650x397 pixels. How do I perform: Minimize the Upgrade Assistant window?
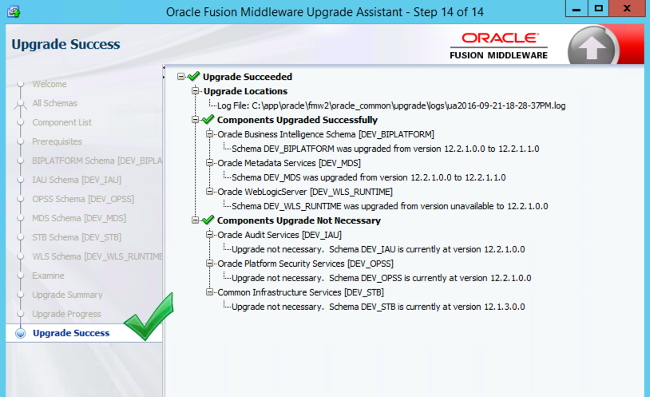pyautogui.click(x=577, y=9)
